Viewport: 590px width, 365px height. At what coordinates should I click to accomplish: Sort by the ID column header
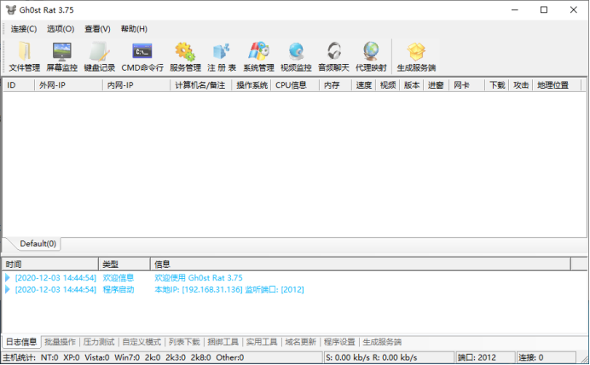[19, 85]
